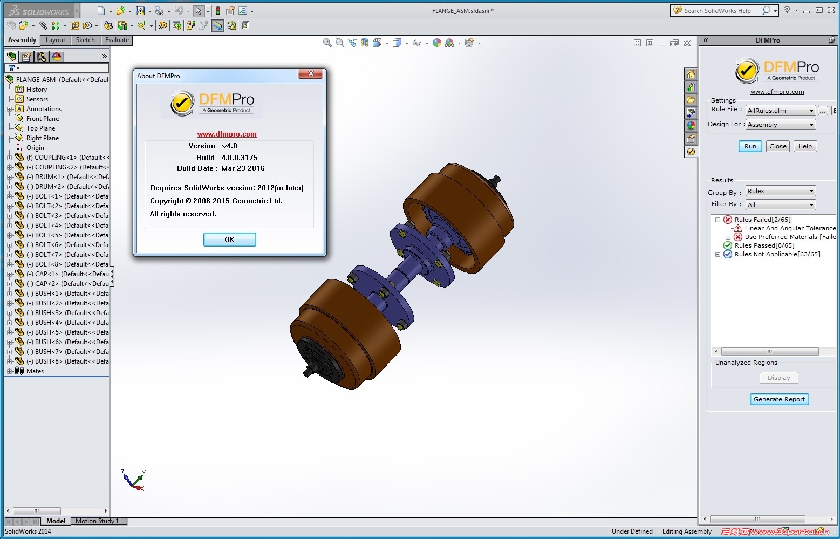The image size is (840, 539).
Task: Click the Rebuild traffic light icon
Action: pyautogui.click(x=218, y=11)
